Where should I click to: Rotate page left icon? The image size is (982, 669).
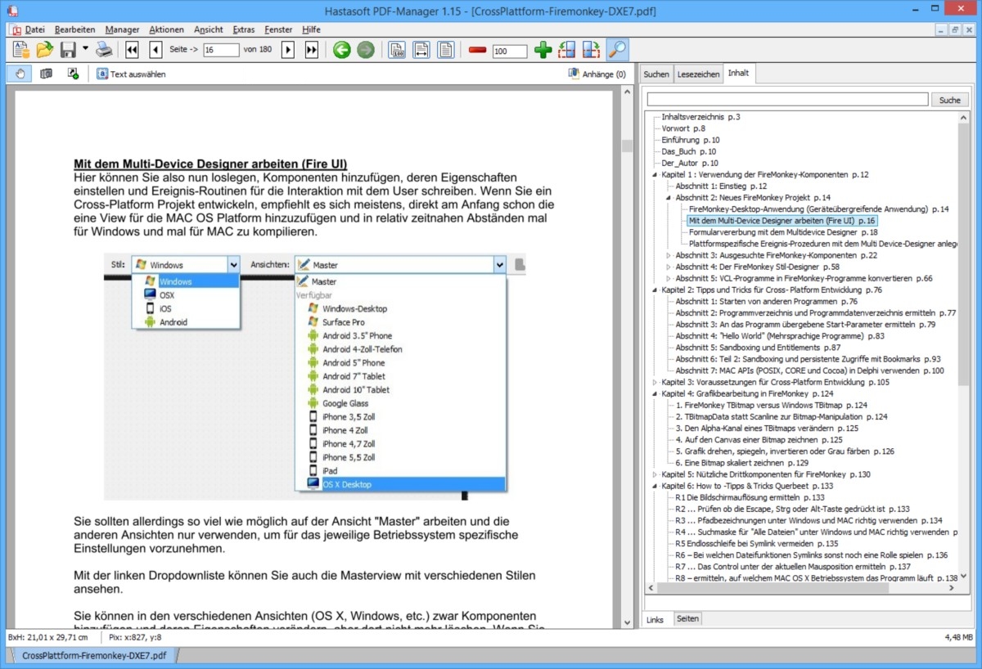click(566, 50)
